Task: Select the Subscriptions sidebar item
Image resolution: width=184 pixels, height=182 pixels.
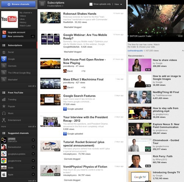Action: [x=18, y=45]
